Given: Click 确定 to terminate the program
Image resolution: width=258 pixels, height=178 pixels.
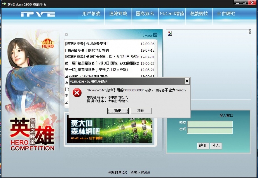Looking at the screenshot, I should point(118,111).
